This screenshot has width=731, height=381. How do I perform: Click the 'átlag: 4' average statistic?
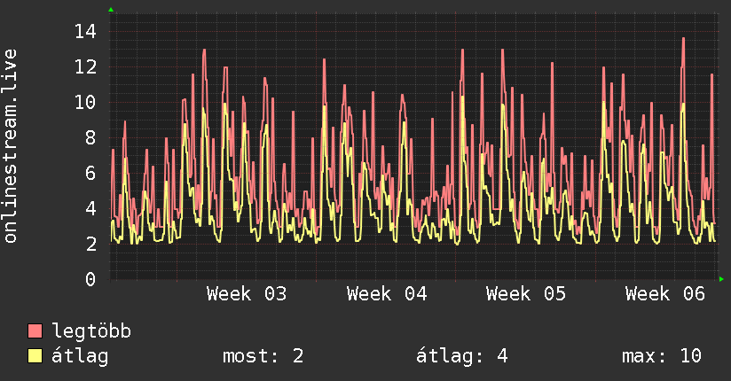pos(461,356)
